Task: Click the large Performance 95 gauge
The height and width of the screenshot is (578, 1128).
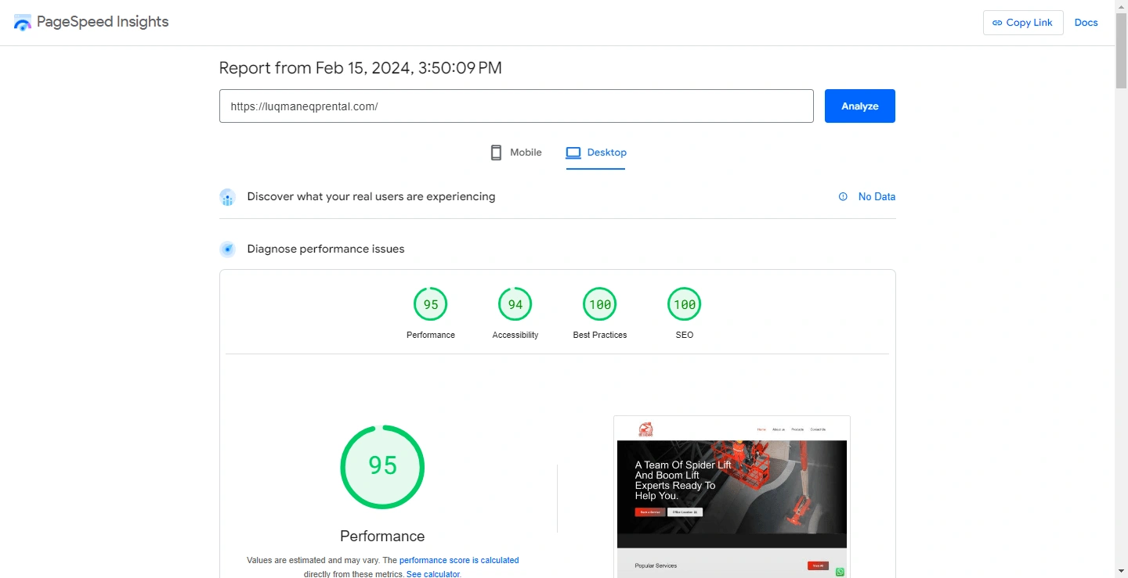Action: [x=382, y=467]
